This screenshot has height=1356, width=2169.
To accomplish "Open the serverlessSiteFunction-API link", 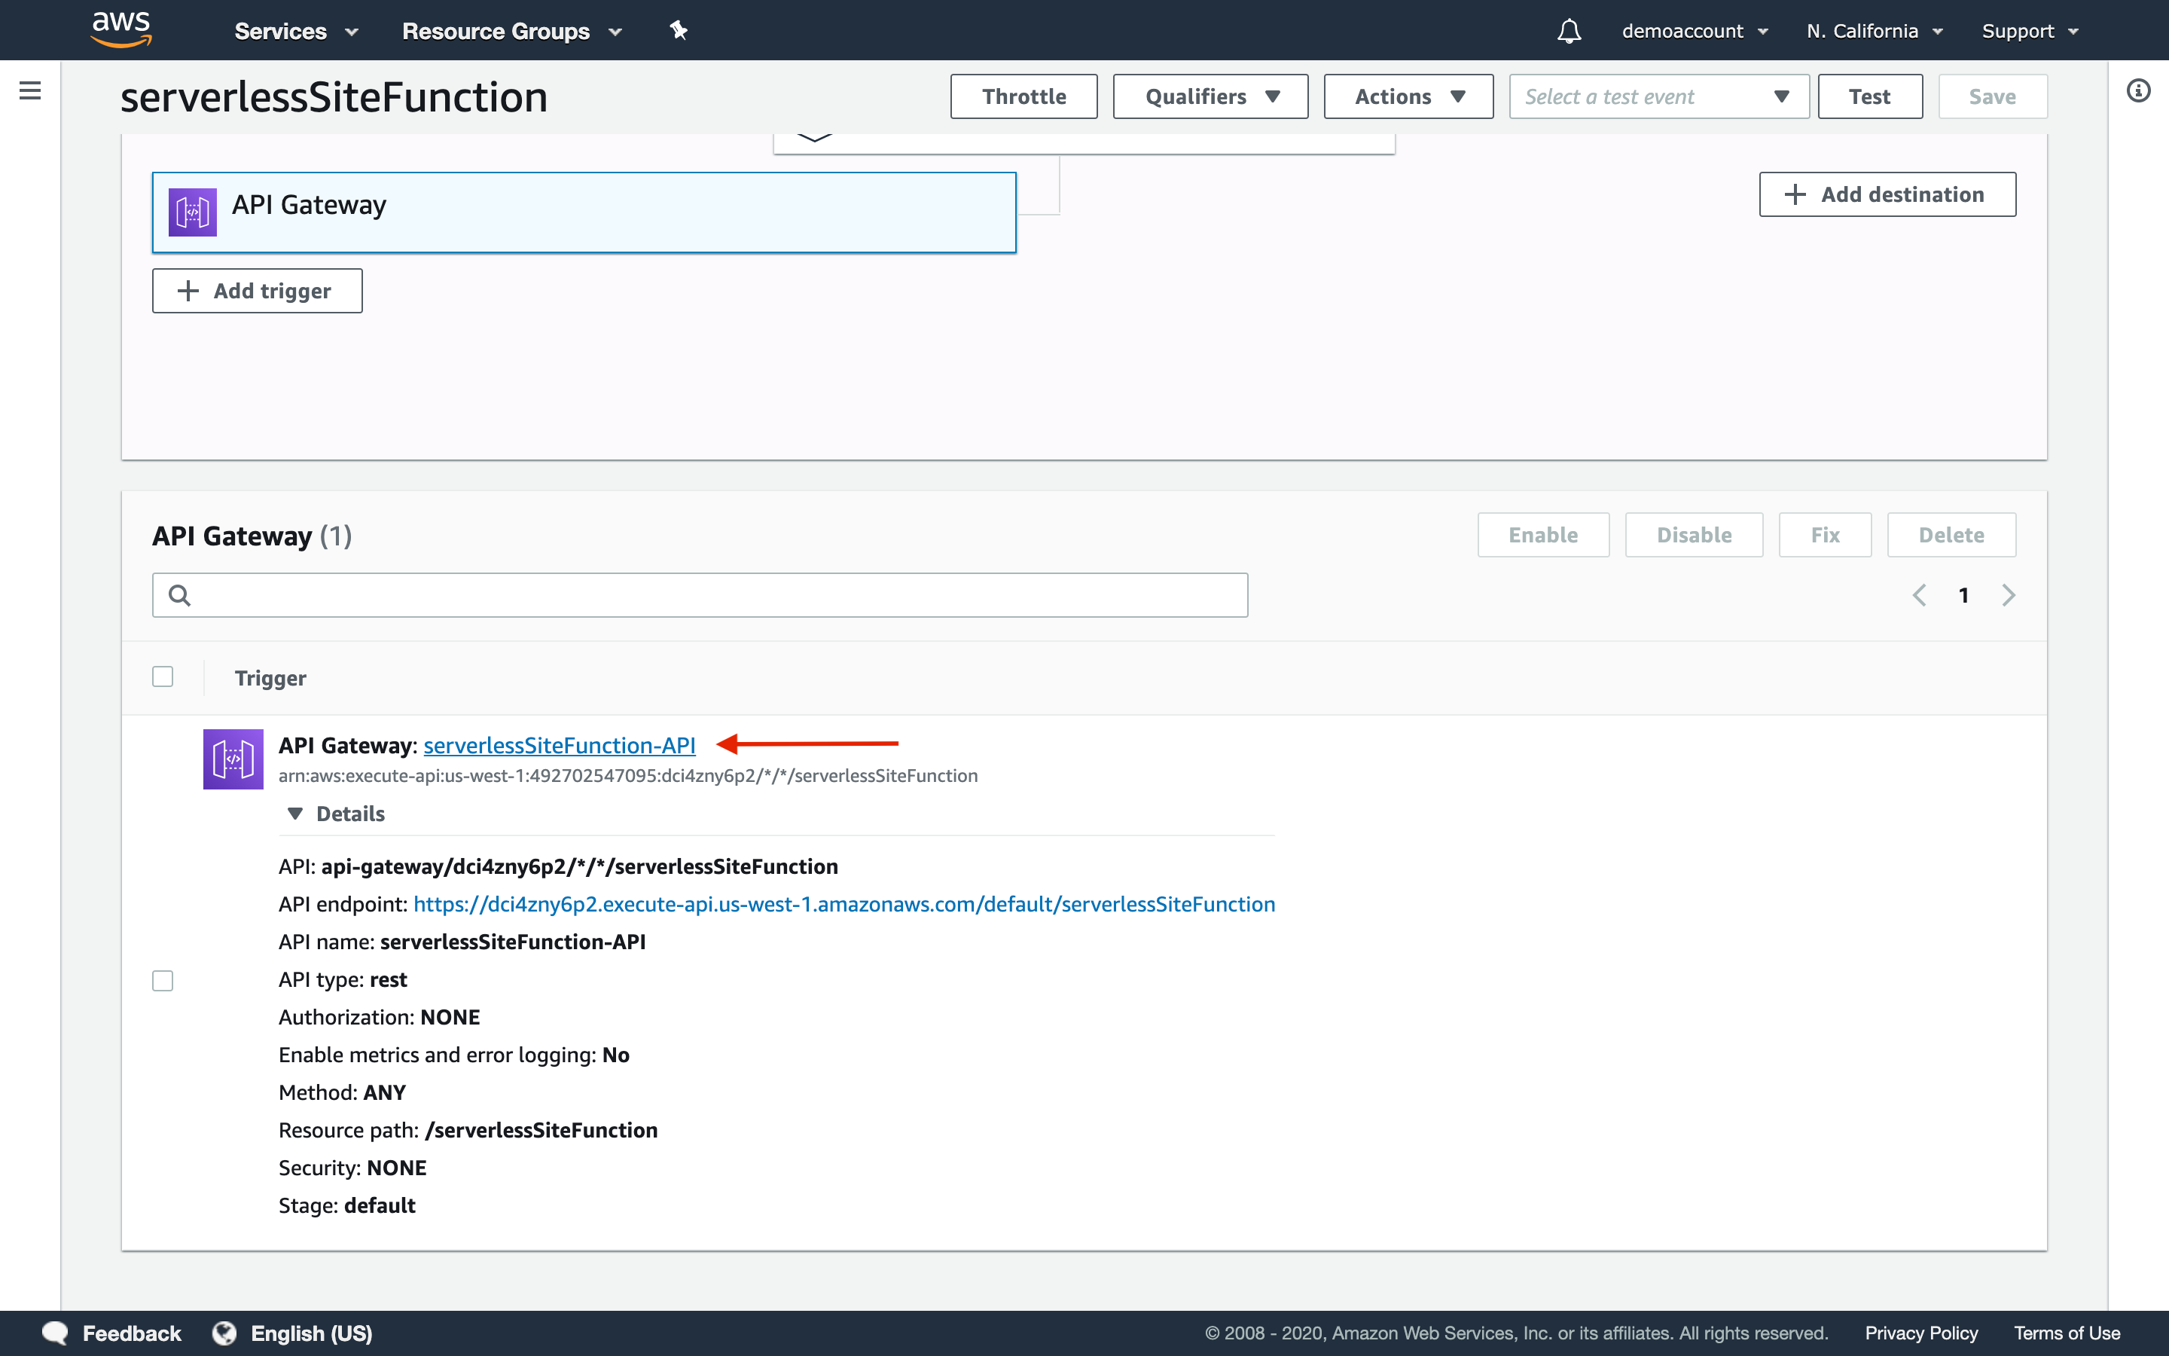I will pos(560,744).
